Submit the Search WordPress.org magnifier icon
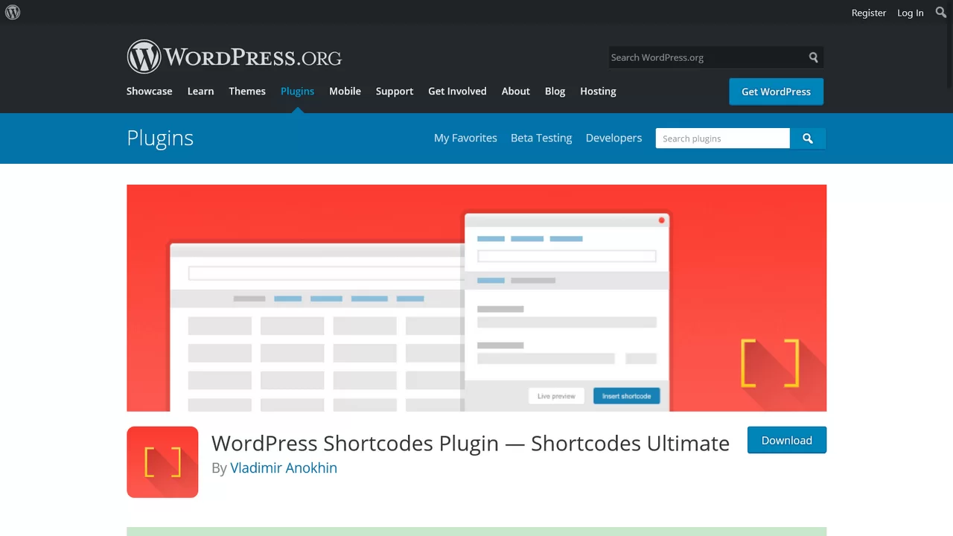Image resolution: width=953 pixels, height=536 pixels. coord(814,57)
